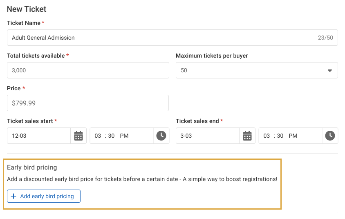
Task: Select the minutes in the sales end time
Action: (x=280, y=136)
